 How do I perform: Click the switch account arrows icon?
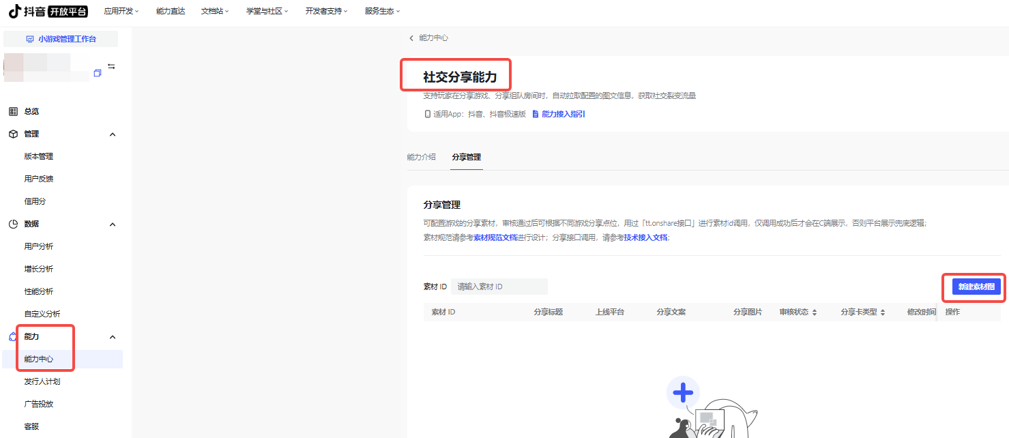(x=111, y=67)
